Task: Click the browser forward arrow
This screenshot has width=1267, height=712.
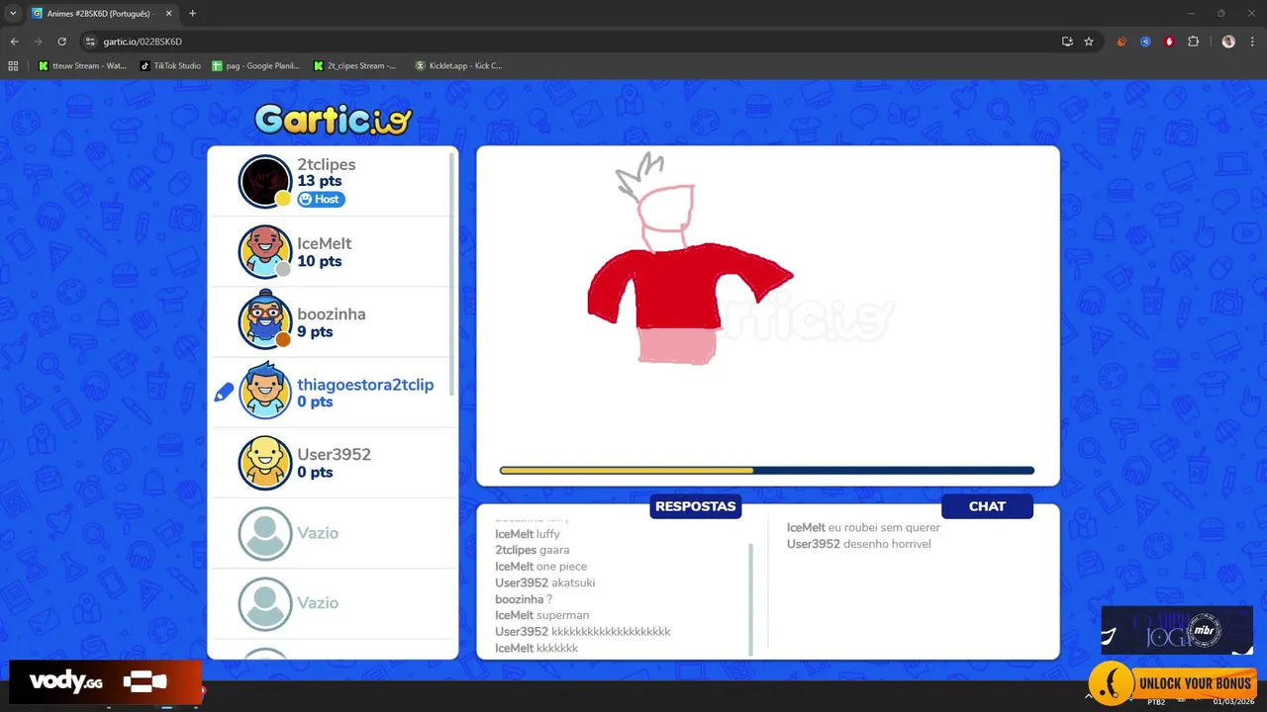Action: (x=38, y=42)
